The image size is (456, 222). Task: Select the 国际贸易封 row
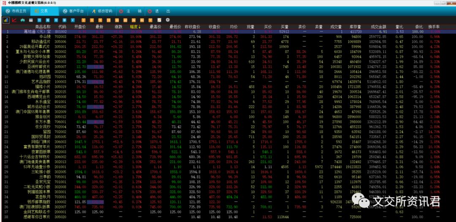click(x=228, y=136)
